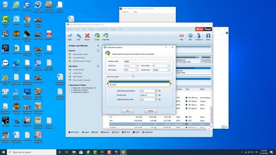Launch Copy Partition Wizard from sidebar
Viewport: 276px width, 155px height.
coord(80,54)
